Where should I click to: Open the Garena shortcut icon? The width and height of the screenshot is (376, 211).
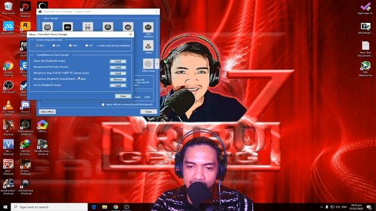click(25, 9)
